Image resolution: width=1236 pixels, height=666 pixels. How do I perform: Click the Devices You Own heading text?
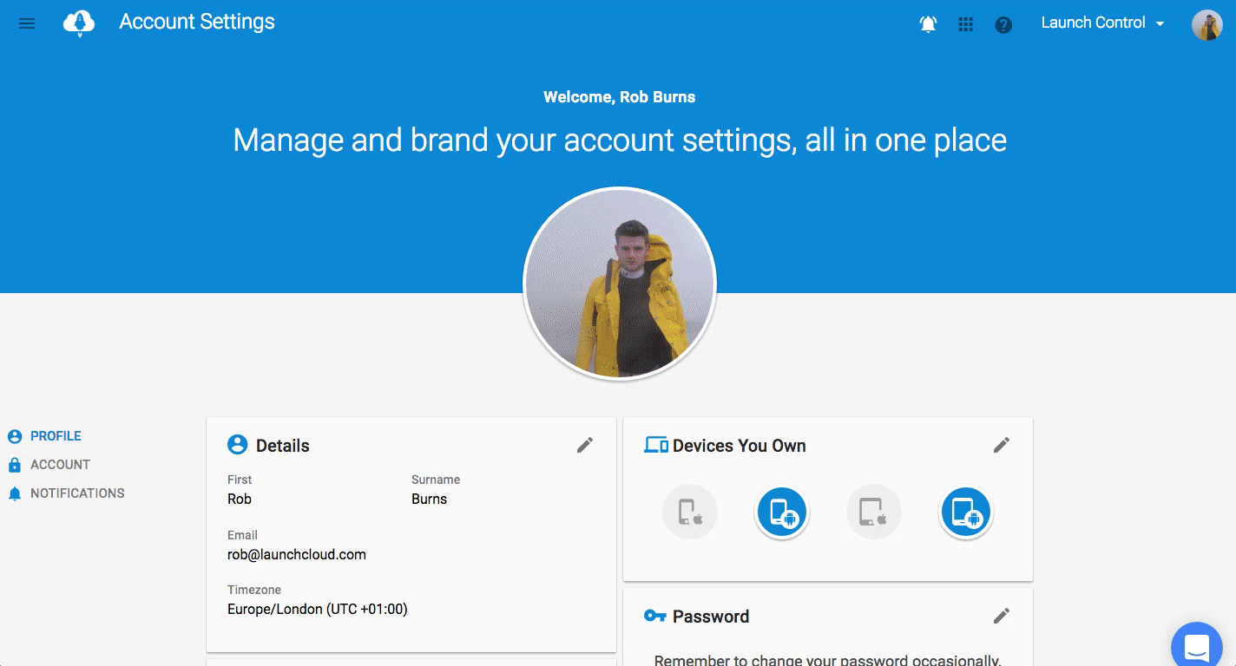pos(740,446)
